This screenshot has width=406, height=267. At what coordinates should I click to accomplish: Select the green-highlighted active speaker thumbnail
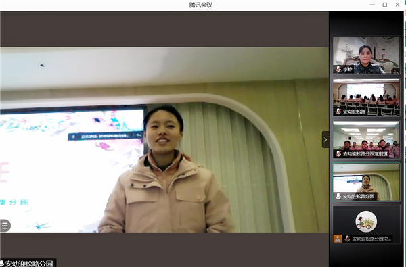tap(366, 182)
